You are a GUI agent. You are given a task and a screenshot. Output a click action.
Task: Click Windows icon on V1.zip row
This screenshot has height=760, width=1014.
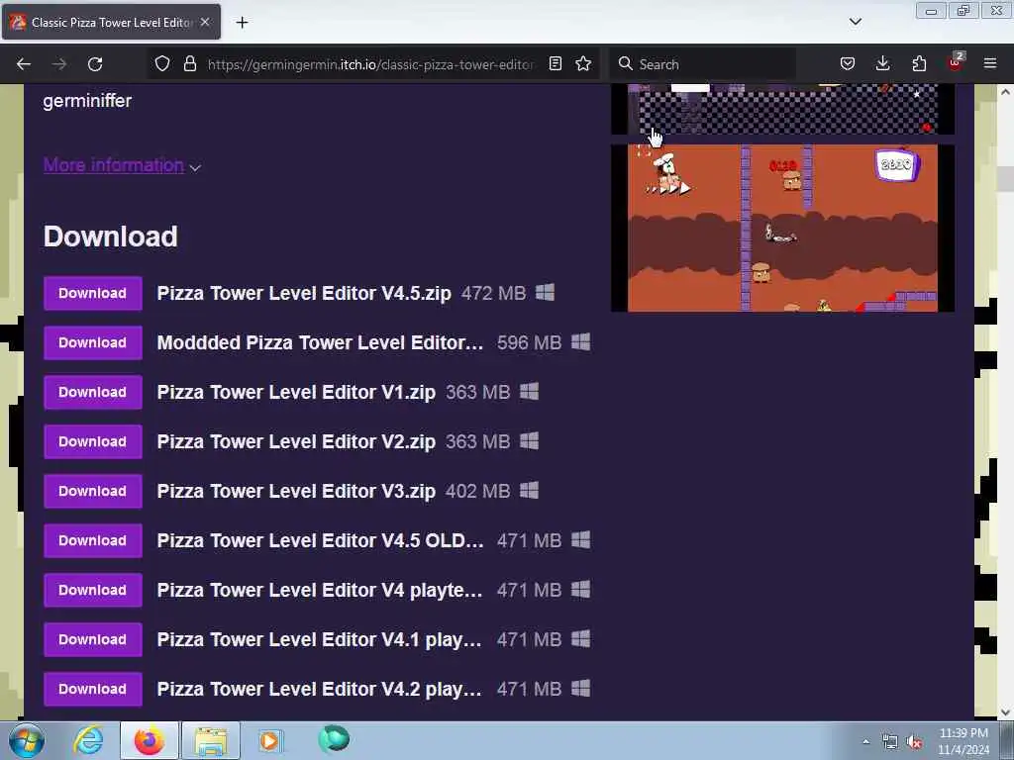pos(529,391)
